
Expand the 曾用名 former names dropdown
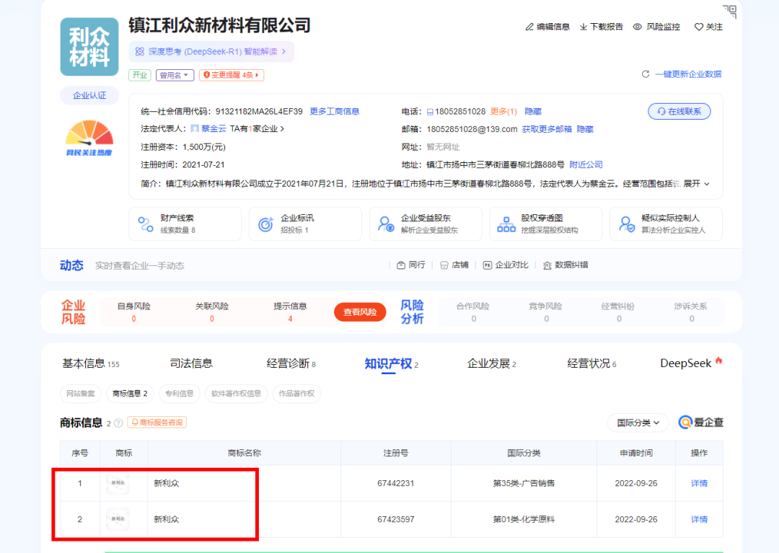(175, 75)
